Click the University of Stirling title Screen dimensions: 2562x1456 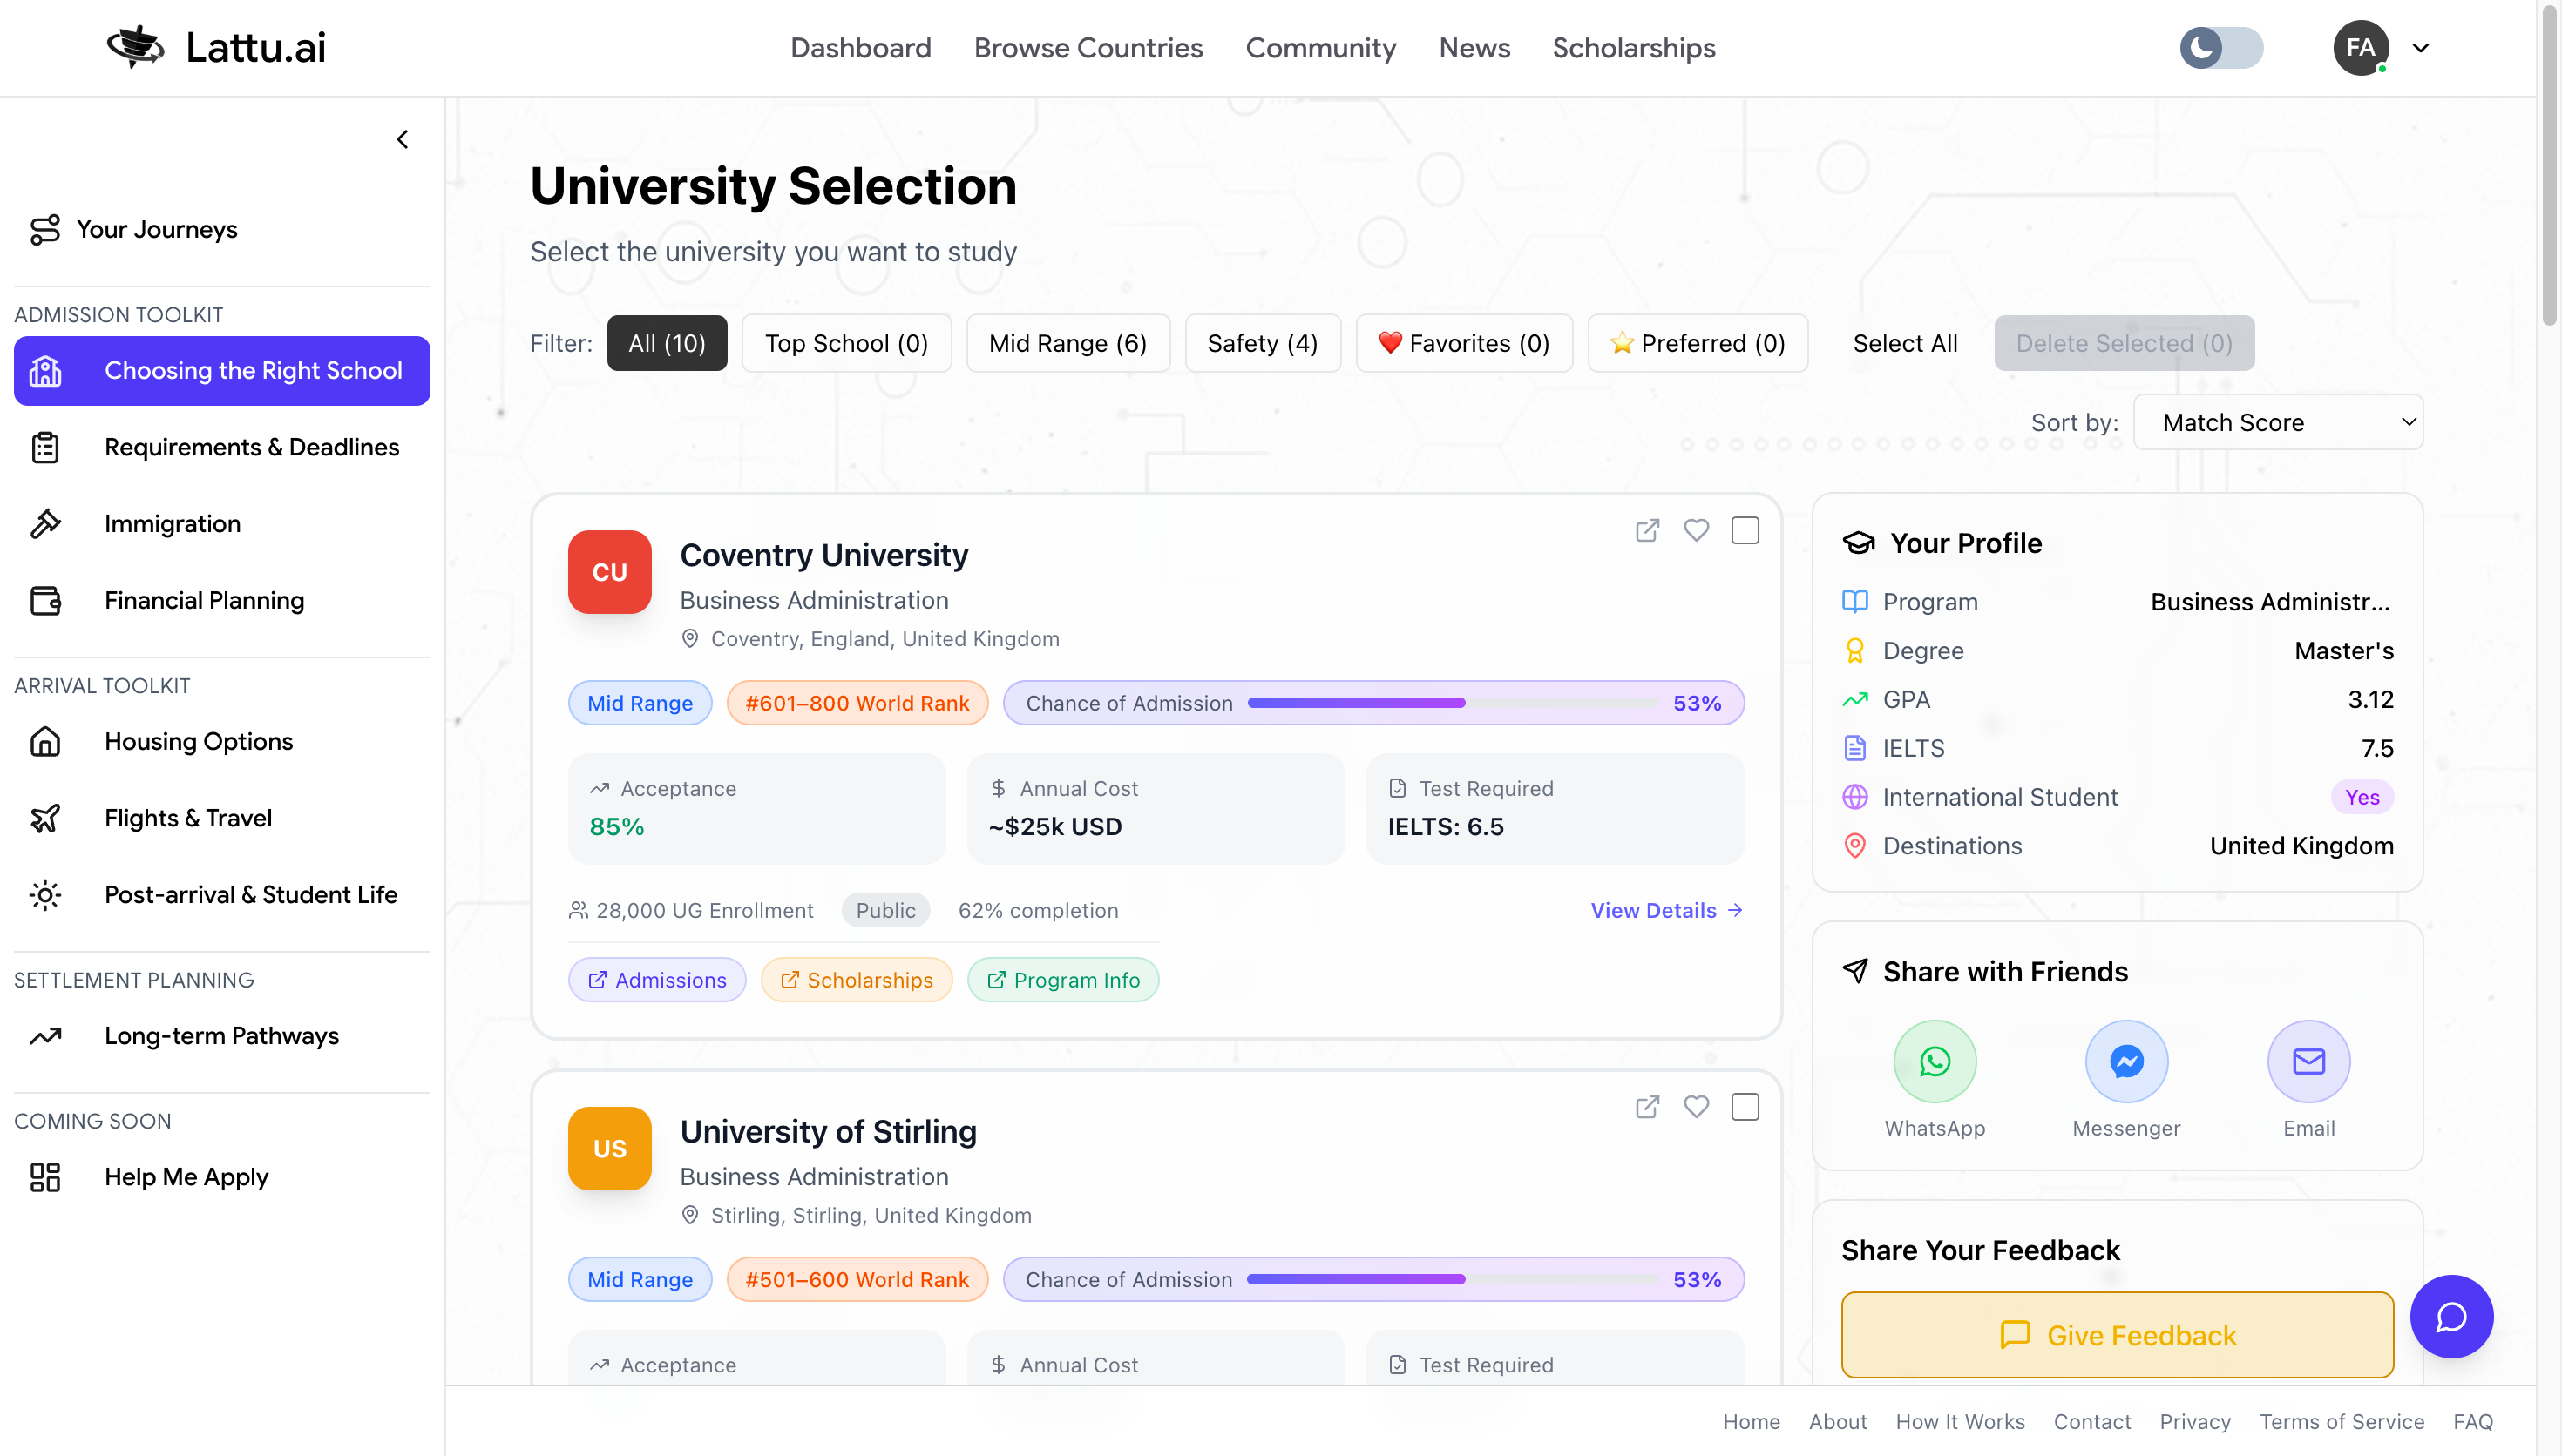(829, 1131)
